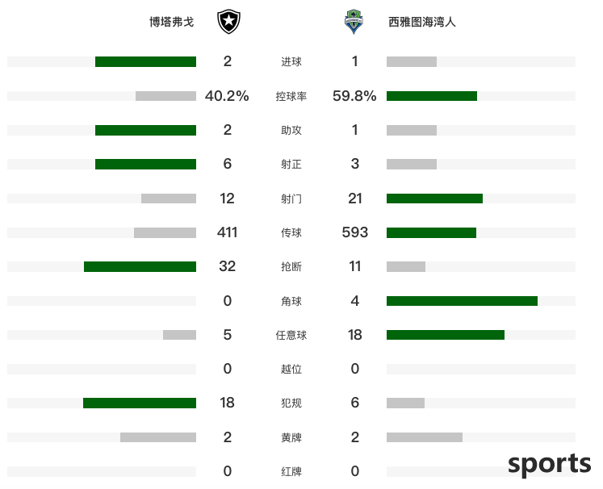The height and width of the screenshot is (489, 603).
Task: Select the 控球率 stat label
Action: (x=291, y=96)
